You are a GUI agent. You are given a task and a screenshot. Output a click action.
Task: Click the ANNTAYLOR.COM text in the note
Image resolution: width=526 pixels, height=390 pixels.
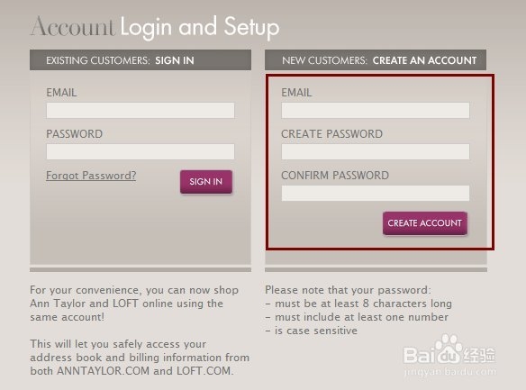tap(103, 371)
